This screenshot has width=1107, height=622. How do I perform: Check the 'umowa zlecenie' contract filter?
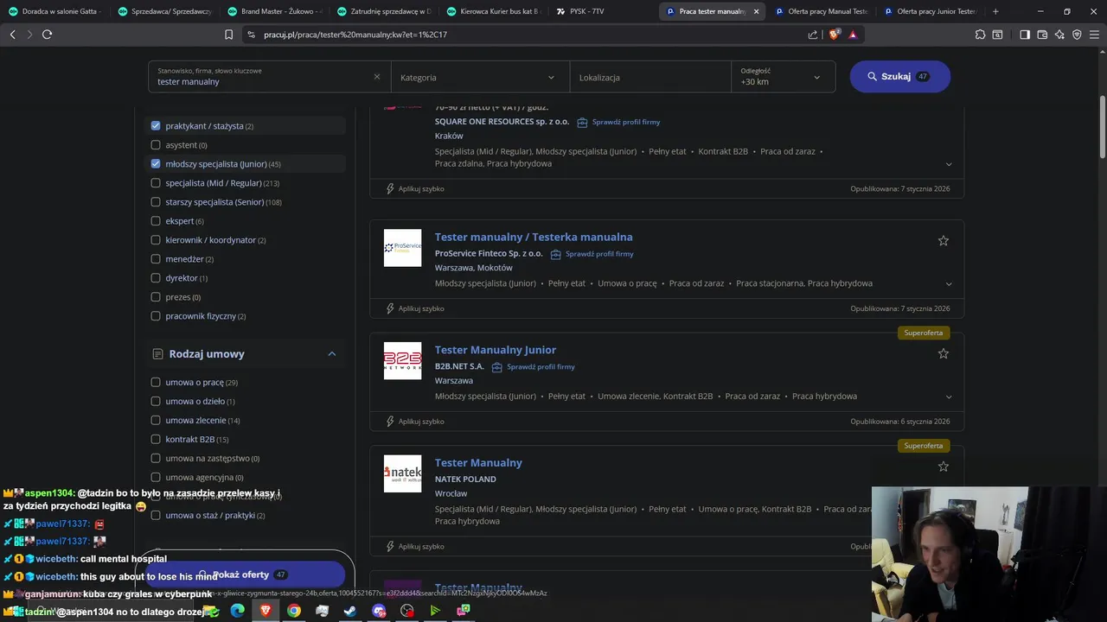156,420
